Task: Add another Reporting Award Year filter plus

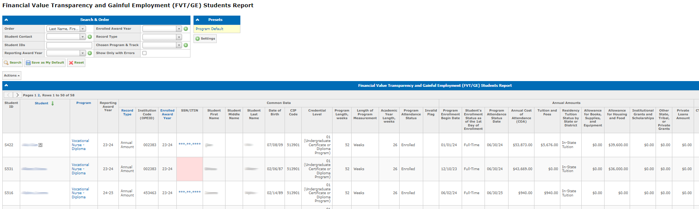Action: [x=90, y=53]
